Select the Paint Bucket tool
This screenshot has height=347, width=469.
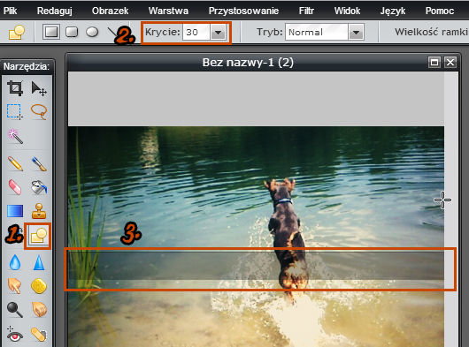pos(39,187)
